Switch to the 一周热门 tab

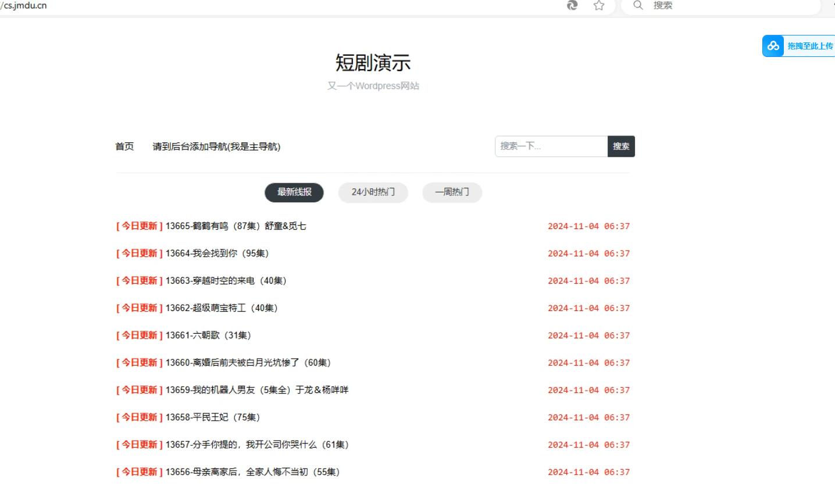coord(452,192)
